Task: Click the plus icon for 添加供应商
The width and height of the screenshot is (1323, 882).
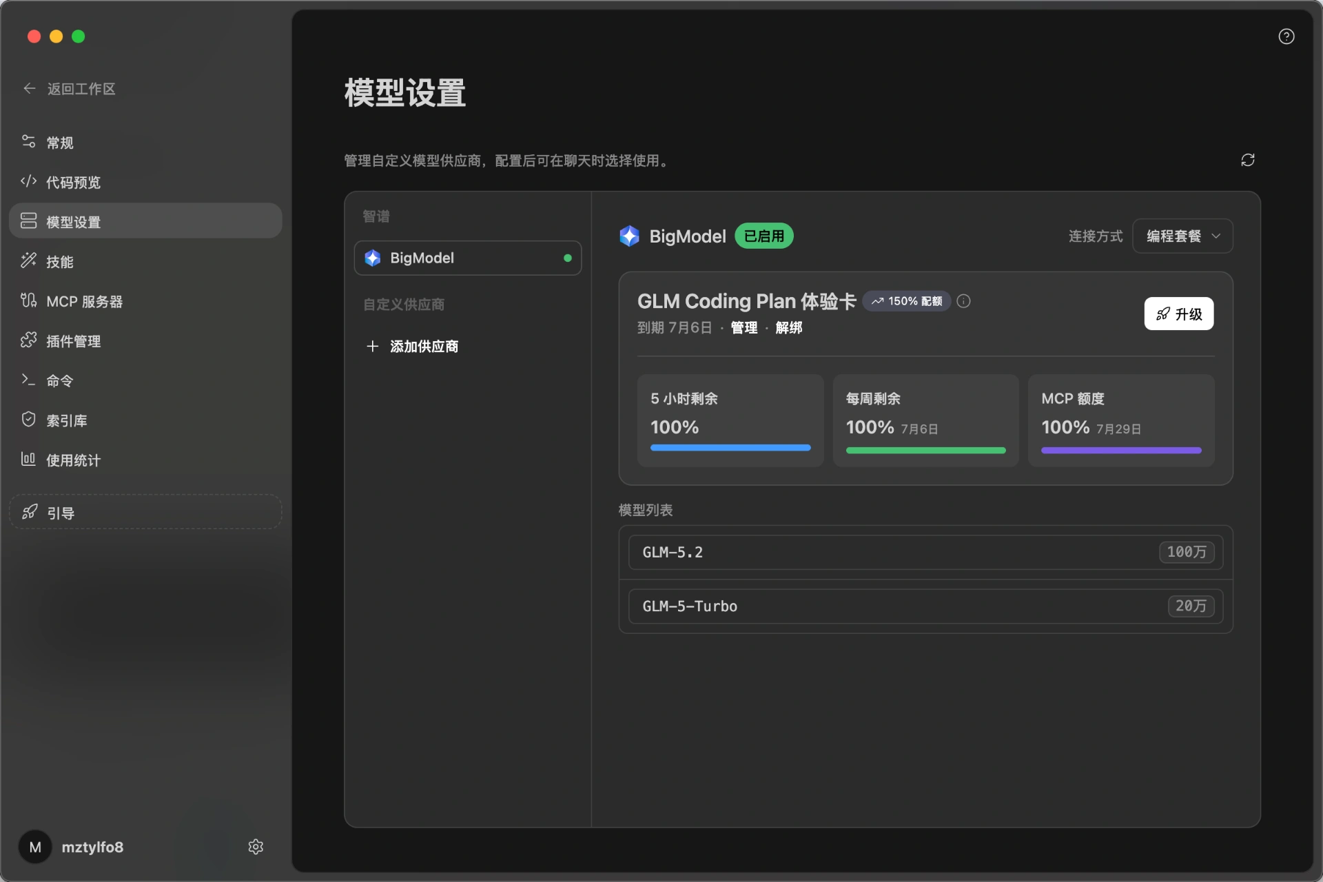Action: pyautogui.click(x=372, y=346)
